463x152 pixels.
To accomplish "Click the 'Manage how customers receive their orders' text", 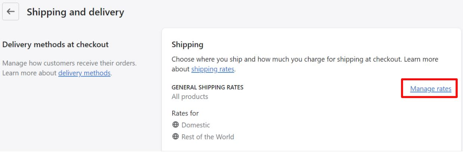I will coord(70,63).
